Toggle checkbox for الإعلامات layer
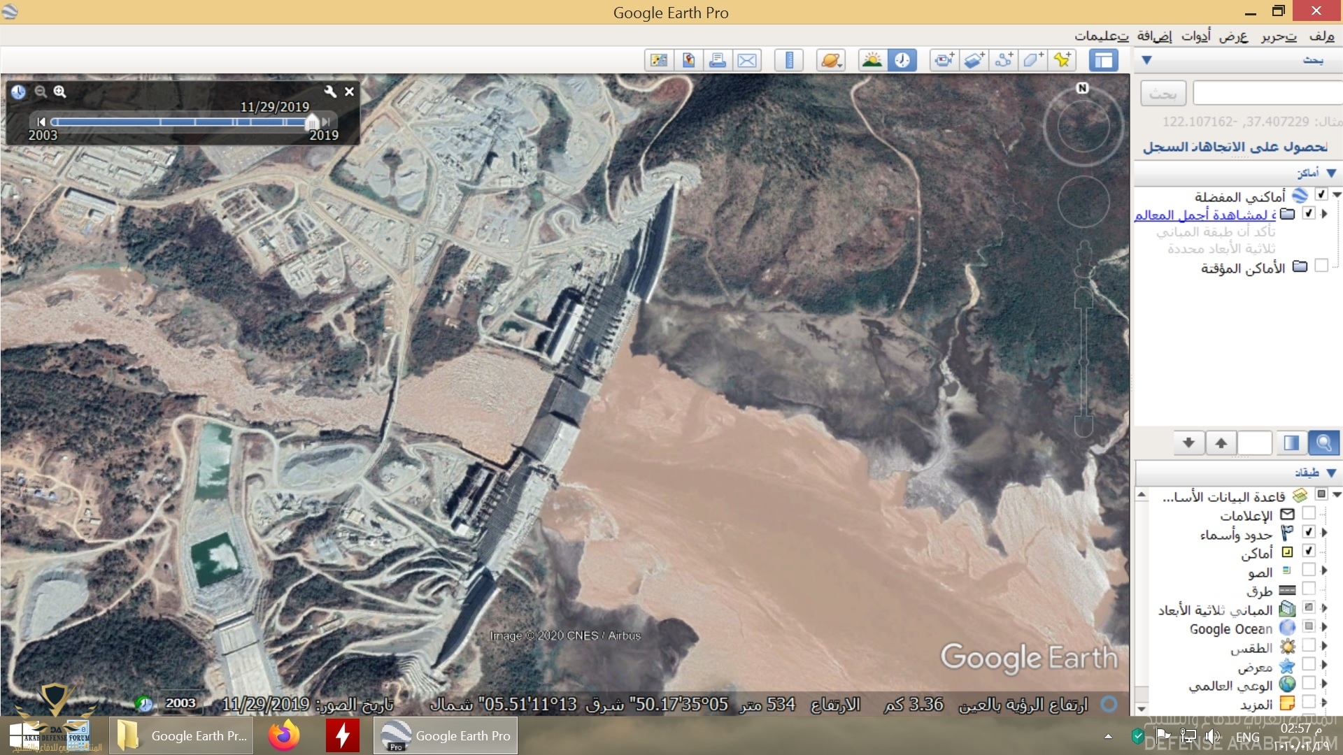Viewport: 1343px width, 755px height. (x=1309, y=514)
